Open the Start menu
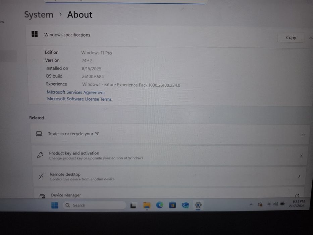 54,205
